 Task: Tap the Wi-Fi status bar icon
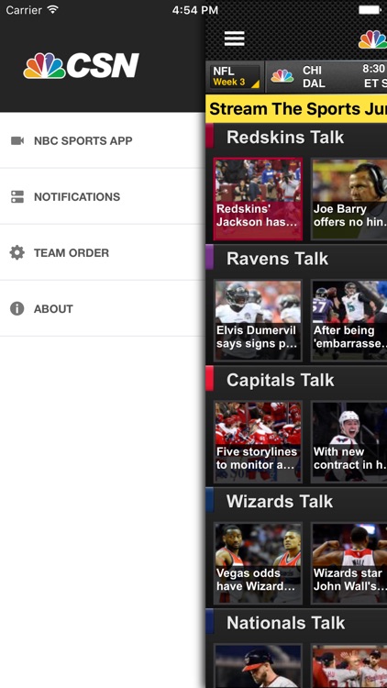pos(53,9)
